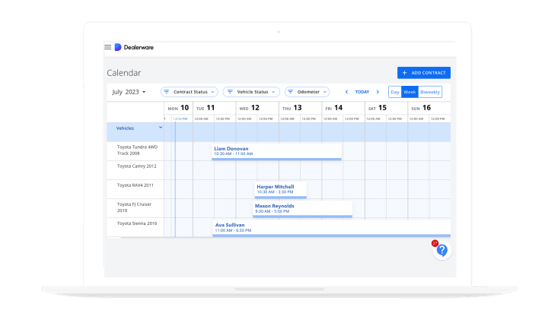Go to next week with right arrow
The height and width of the screenshot is (323, 548).
[x=378, y=92]
